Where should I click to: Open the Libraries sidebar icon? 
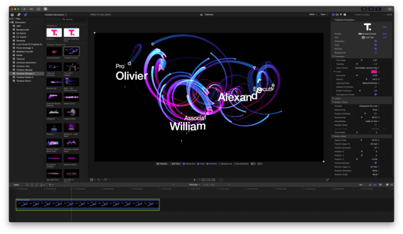pyautogui.click(x=12, y=15)
